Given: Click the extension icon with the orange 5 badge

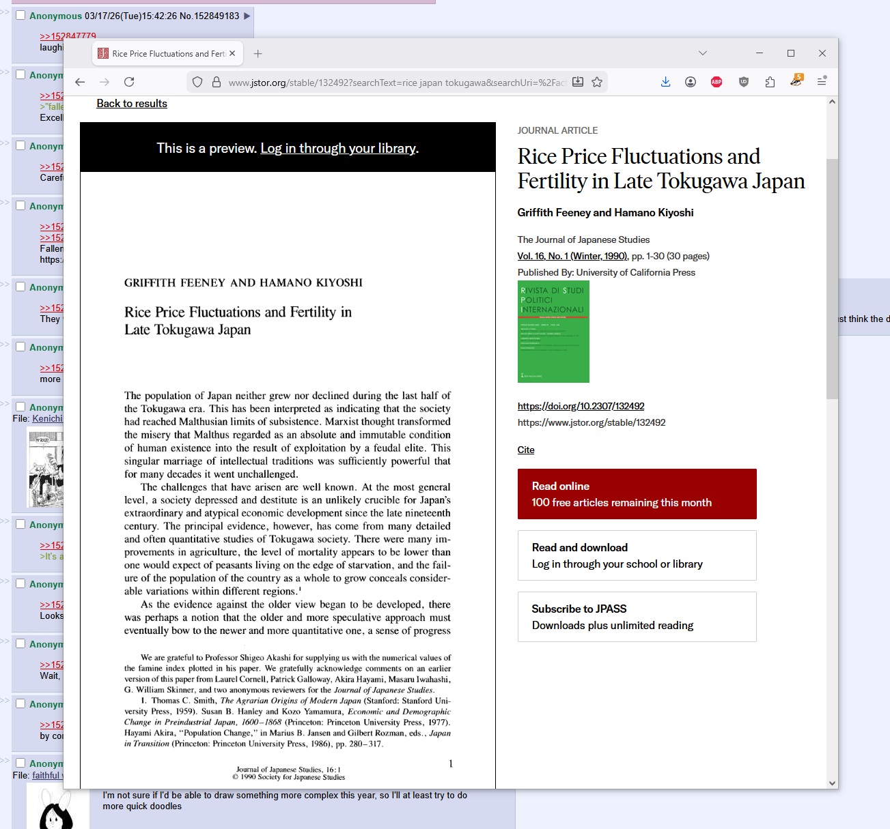Looking at the screenshot, I should (x=796, y=81).
